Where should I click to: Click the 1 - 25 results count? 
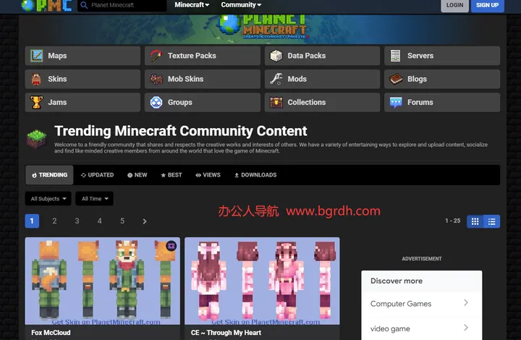click(452, 221)
